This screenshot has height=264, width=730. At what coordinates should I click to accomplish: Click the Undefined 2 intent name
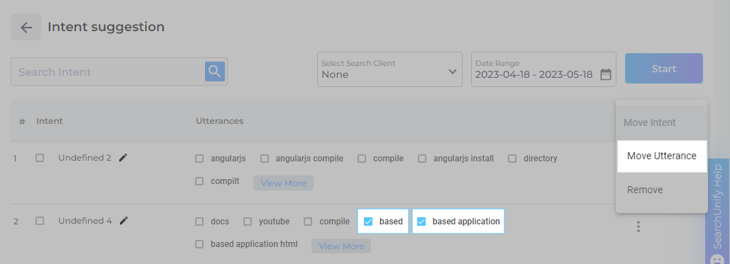tap(84, 158)
